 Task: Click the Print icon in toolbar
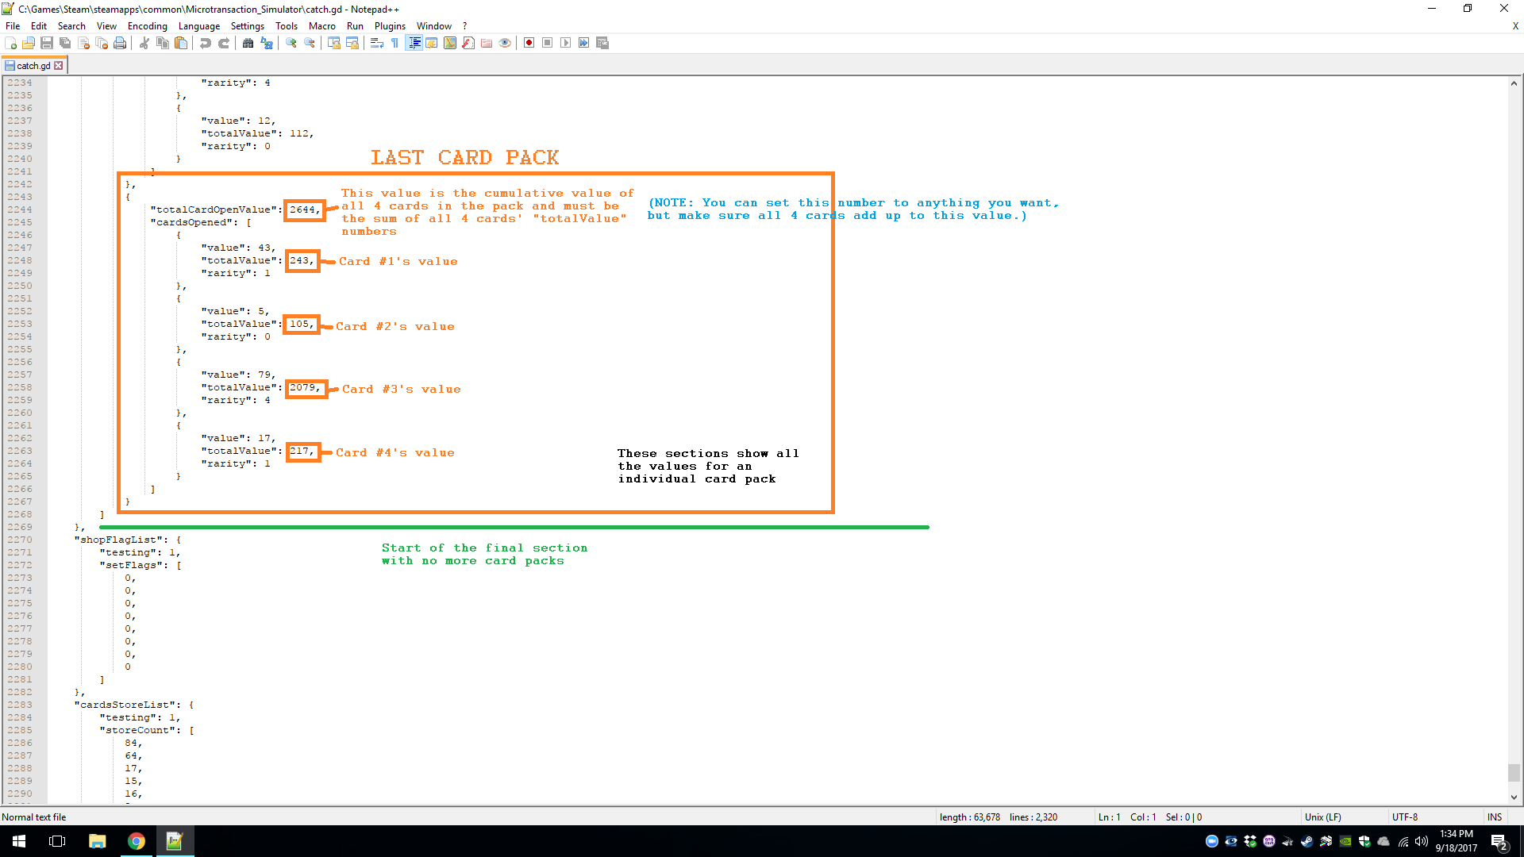120,43
